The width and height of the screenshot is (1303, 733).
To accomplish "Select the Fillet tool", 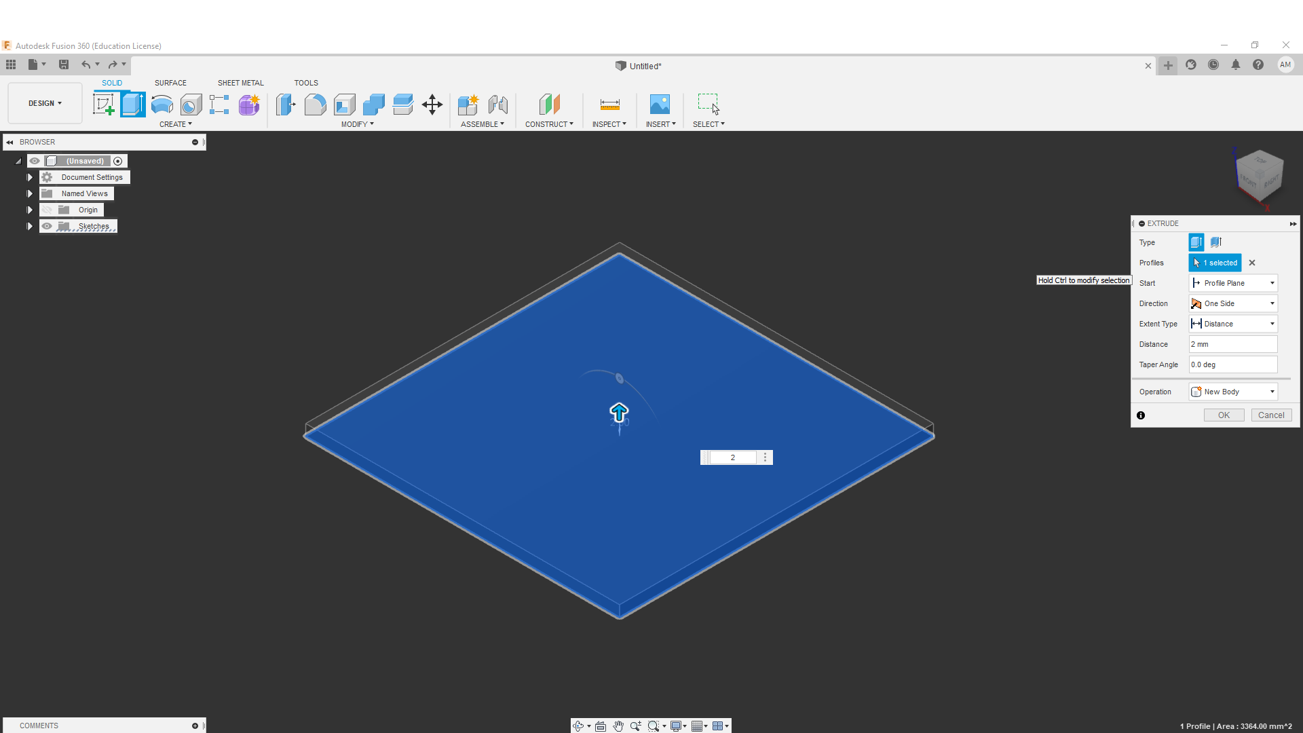I will (315, 105).
